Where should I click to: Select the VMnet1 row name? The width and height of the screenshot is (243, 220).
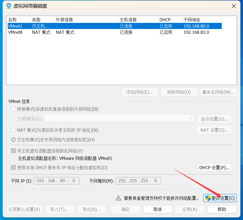[15, 26]
